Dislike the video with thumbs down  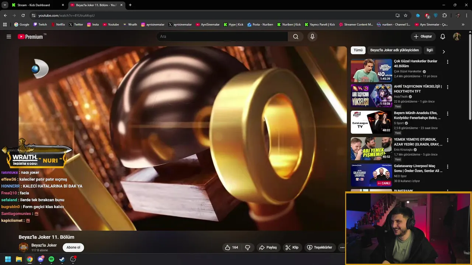(x=248, y=247)
